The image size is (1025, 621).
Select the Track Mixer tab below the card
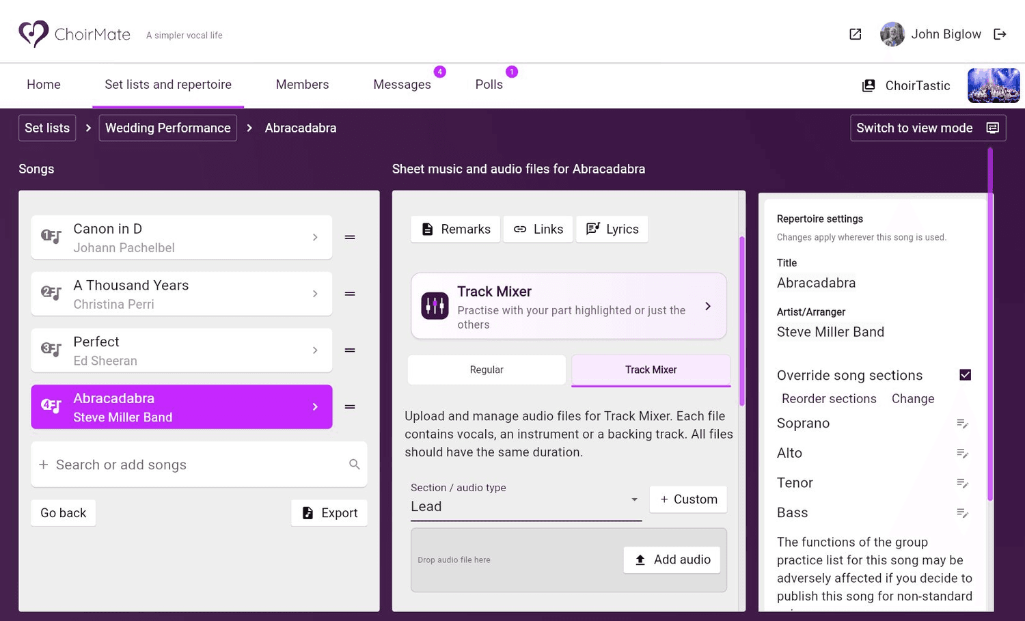651,370
